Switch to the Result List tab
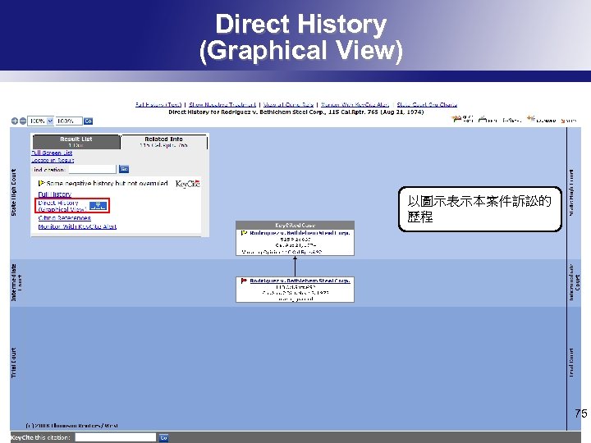Viewport: 591px width, 443px height. point(76,142)
